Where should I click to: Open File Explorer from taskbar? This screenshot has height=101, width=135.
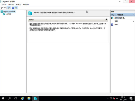[29, 98]
